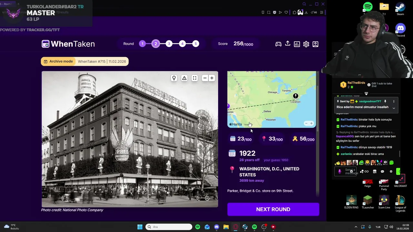Click the WhenTaken logo
Viewport: 413px width, 232px height.
[68, 44]
